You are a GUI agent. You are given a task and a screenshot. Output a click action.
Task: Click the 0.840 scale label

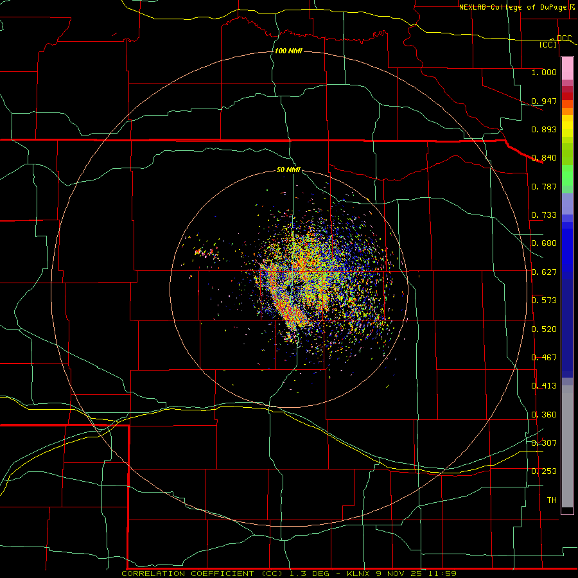(544, 158)
